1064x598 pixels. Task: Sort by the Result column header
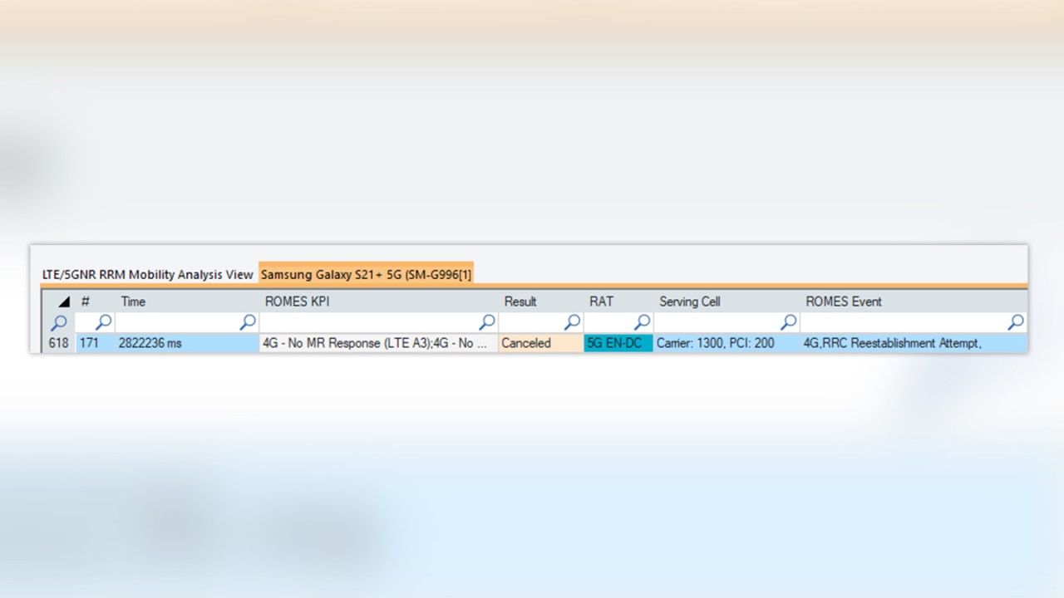coord(520,301)
